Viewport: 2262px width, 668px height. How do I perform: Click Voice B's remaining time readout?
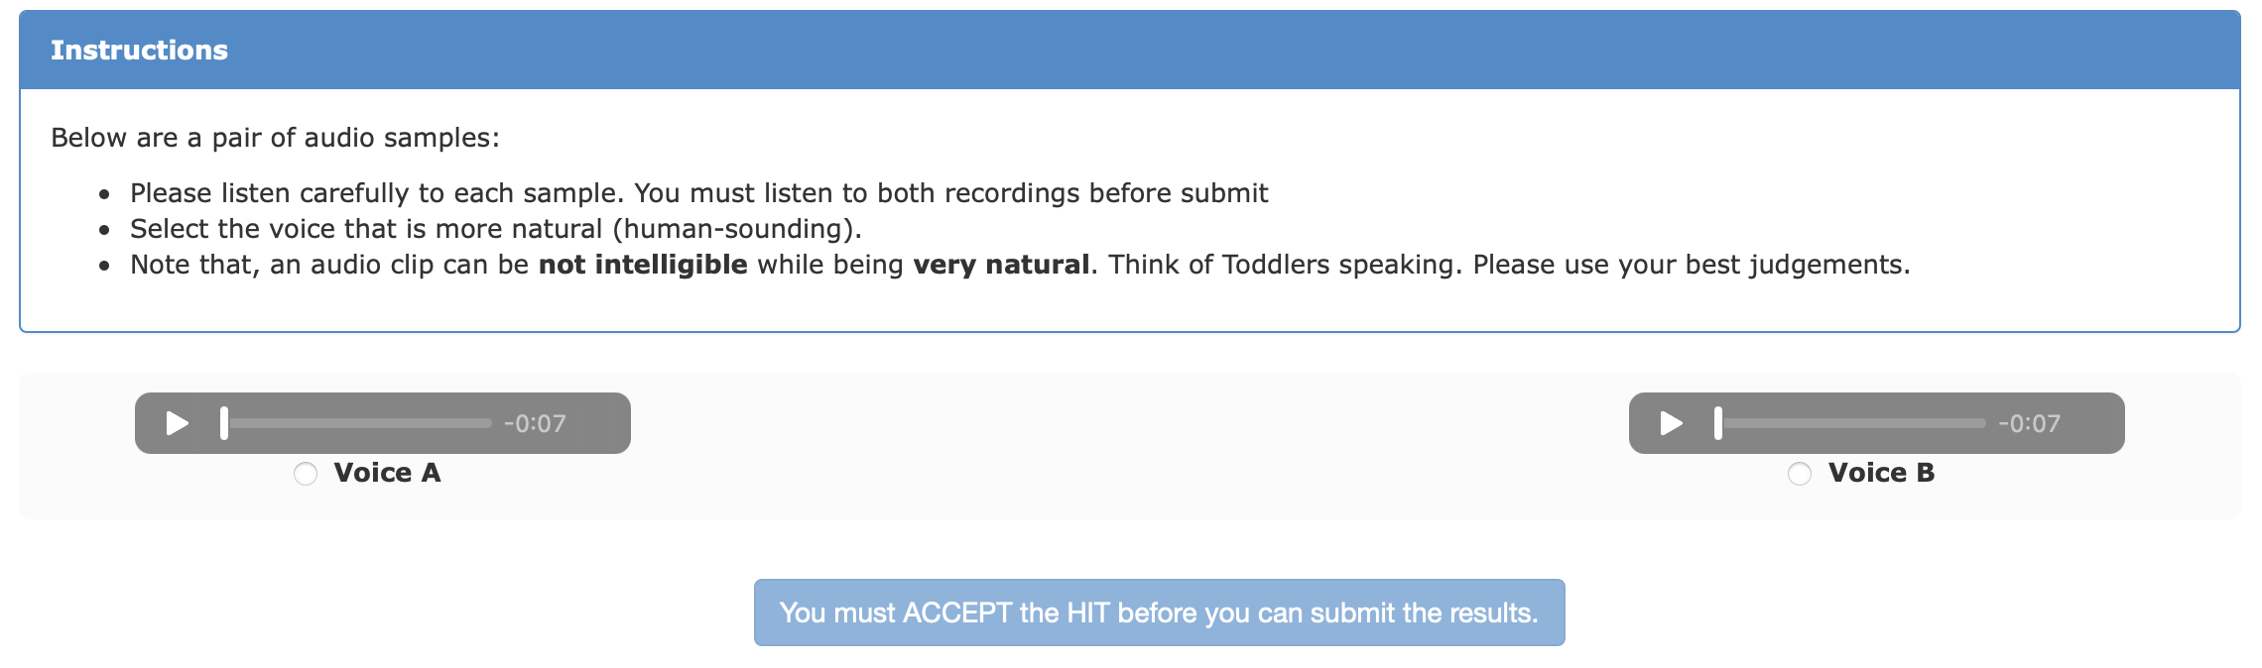point(2029,424)
